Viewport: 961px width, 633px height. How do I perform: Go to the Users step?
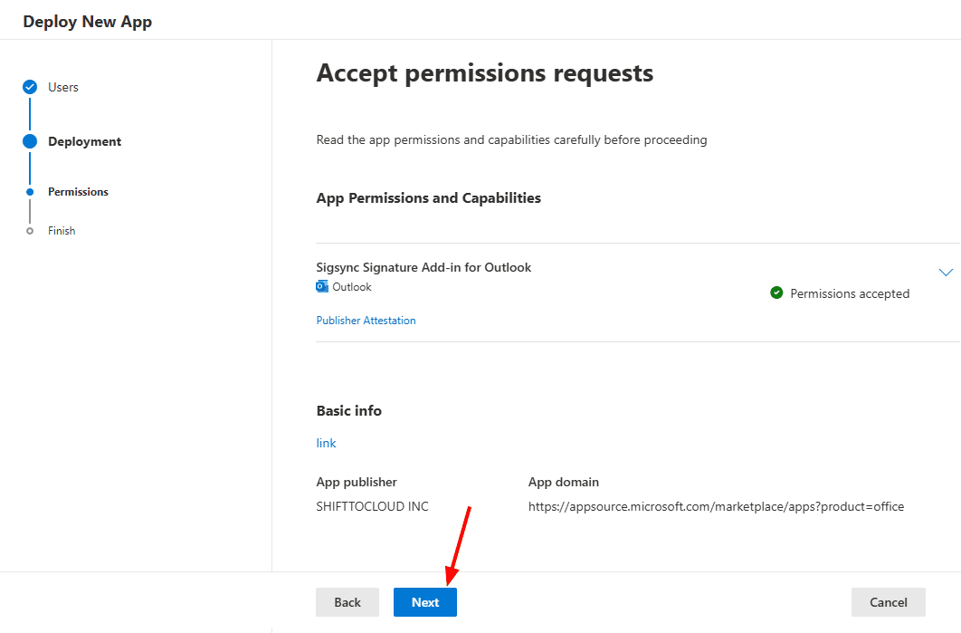pyautogui.click(x=63, y=88)
